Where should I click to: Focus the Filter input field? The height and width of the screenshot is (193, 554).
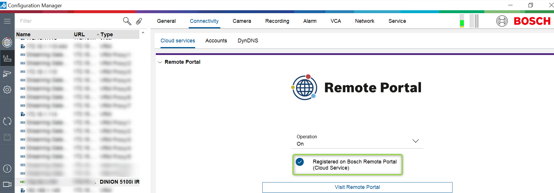click(70, 21)
